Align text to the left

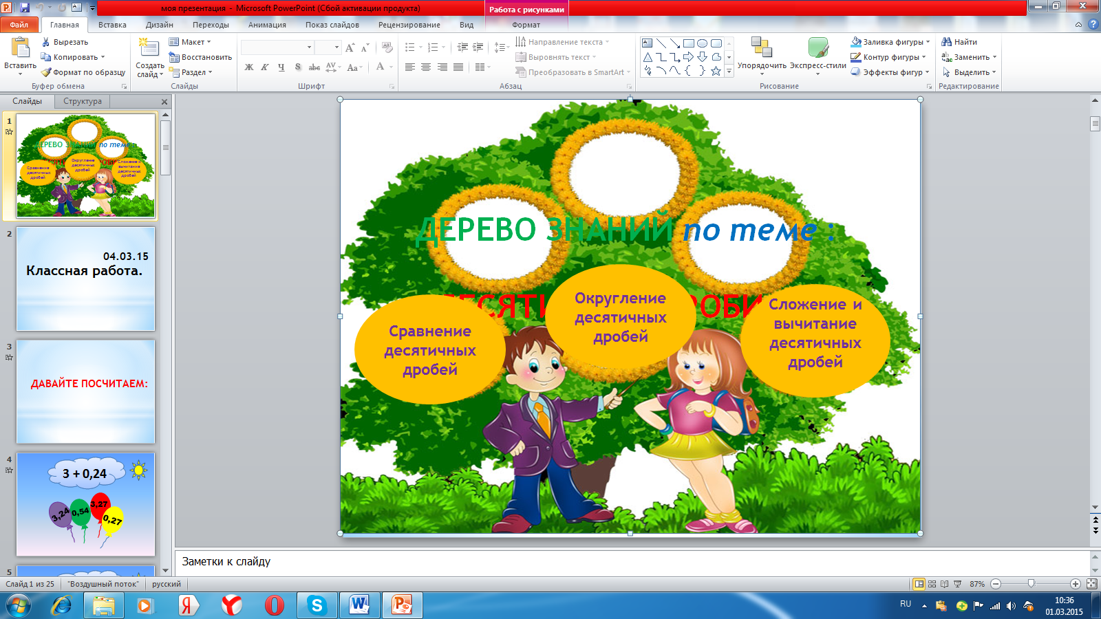[x=410, y=67]
